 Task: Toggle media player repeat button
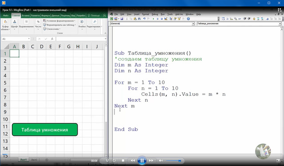(x=114, y=161)
